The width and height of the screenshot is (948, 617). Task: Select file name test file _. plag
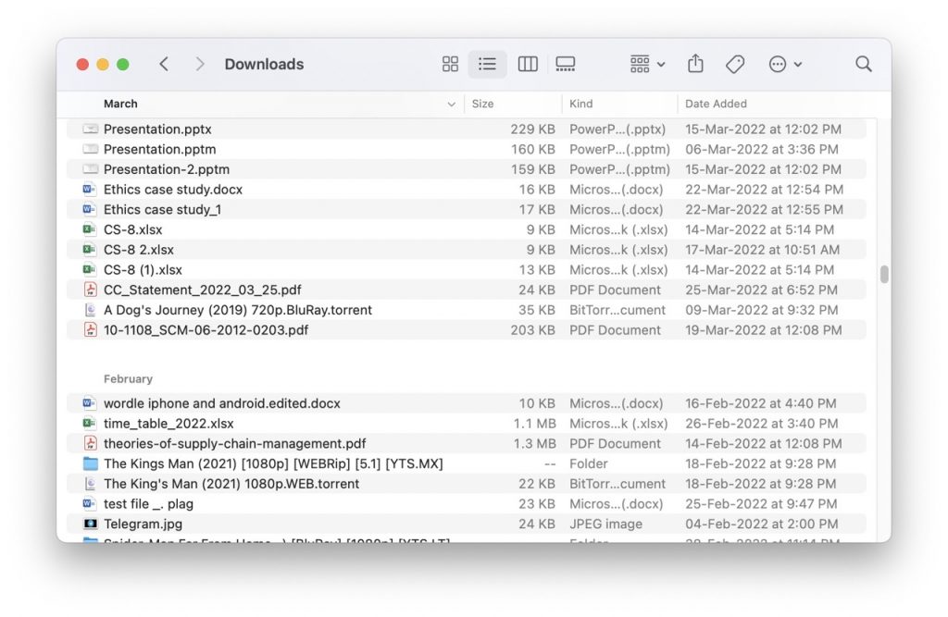[x=149, y=504]
